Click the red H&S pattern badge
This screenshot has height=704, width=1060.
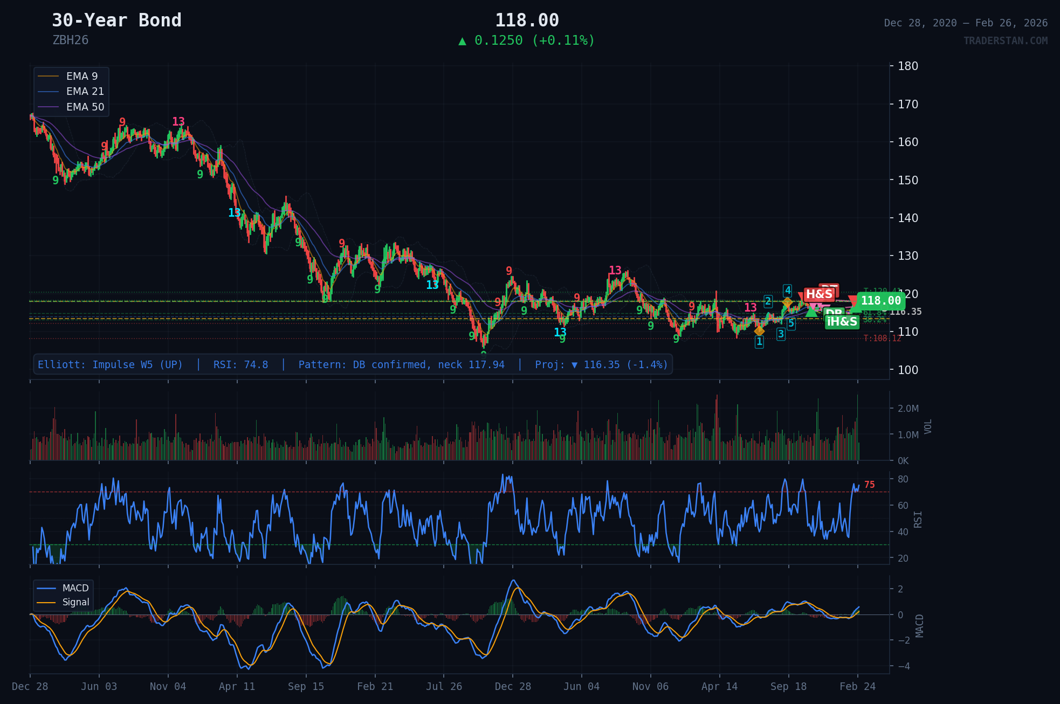(x=820, y=295)
